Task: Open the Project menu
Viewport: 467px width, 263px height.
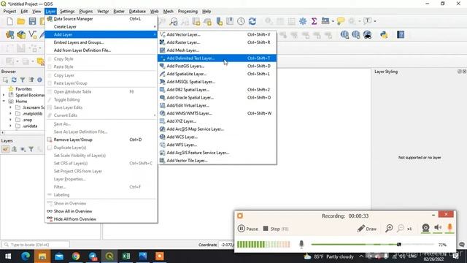Action: coord(9,12)
